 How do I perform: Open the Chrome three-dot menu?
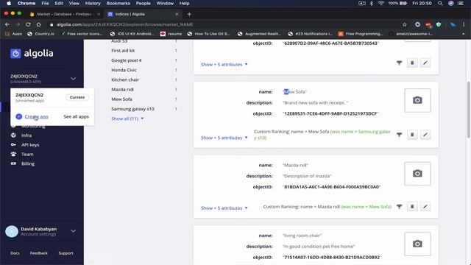pyautogui.click(x=464, y=24)
